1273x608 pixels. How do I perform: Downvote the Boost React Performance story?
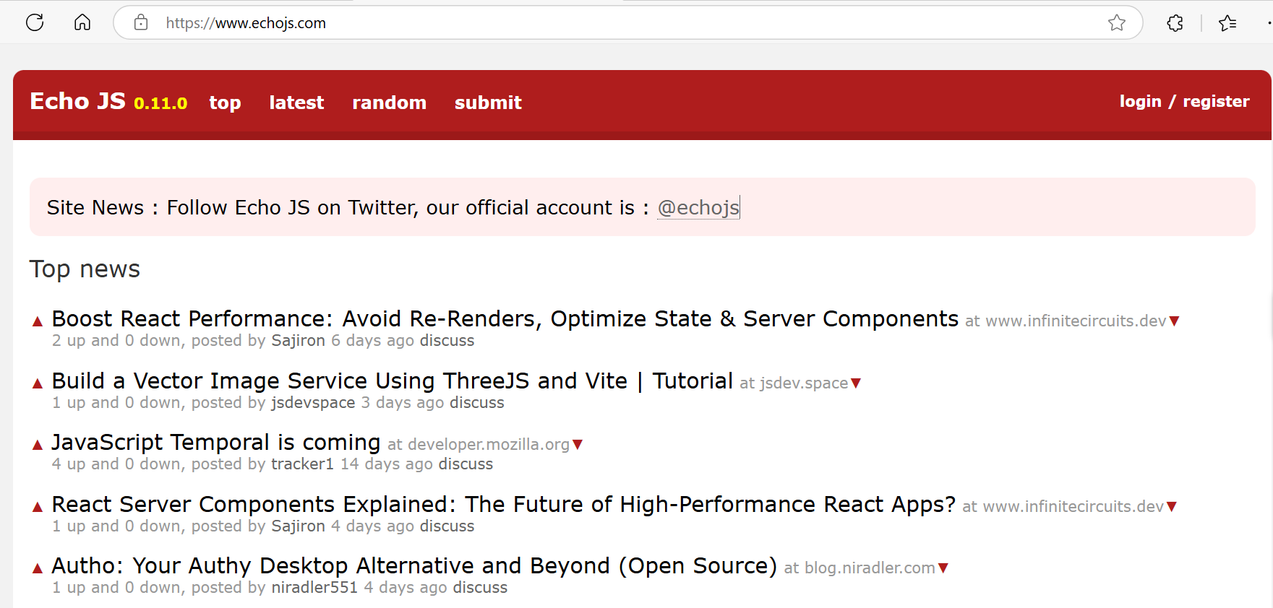(x=1174, y=321)
